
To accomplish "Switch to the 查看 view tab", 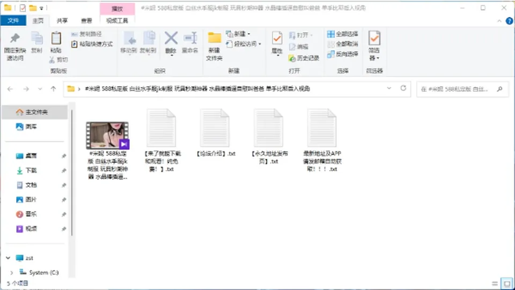I will (x=86, y=21).
